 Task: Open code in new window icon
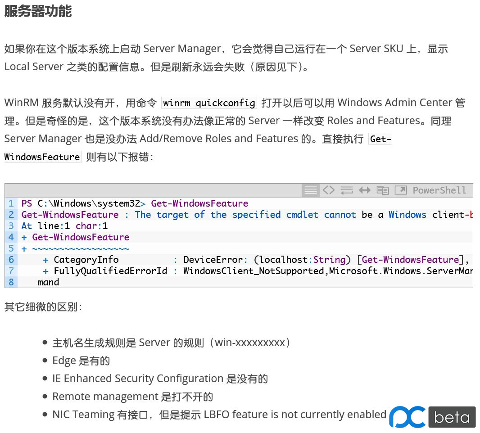(x=401, y=190)
